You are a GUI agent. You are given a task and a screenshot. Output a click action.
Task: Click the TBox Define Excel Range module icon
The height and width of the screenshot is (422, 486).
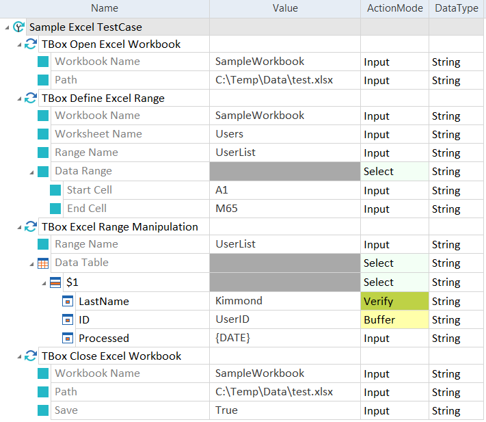click(31, 98)
